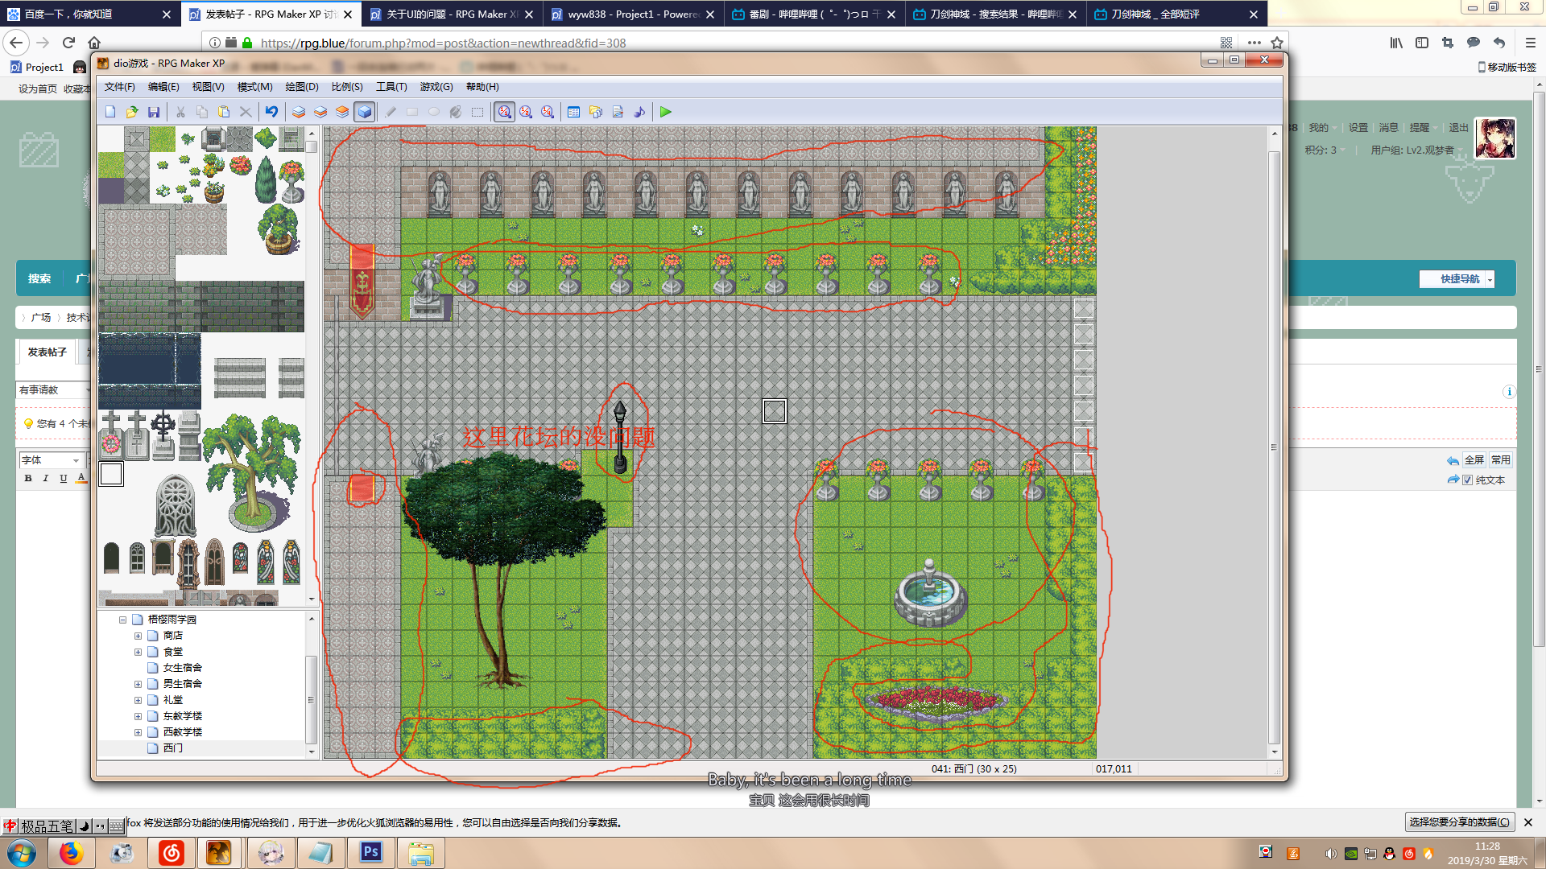The width and height of the screenshot is (1546, 869).
Task: Open the 游戏(G) menu
Action: (436, 87)
